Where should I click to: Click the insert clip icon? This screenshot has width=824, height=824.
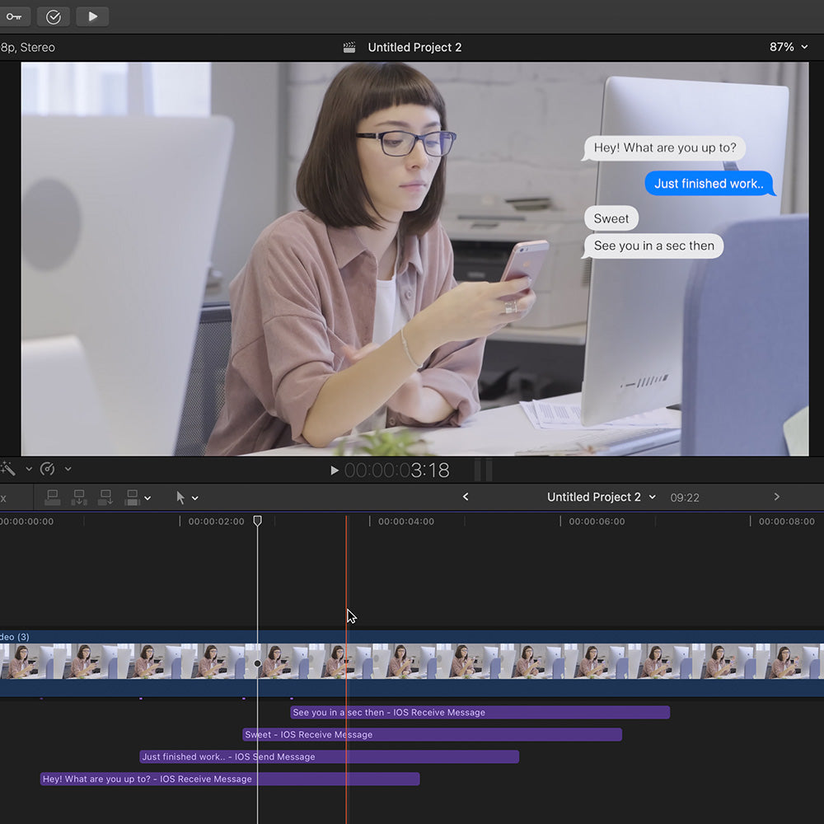click(x=79, y=498)
